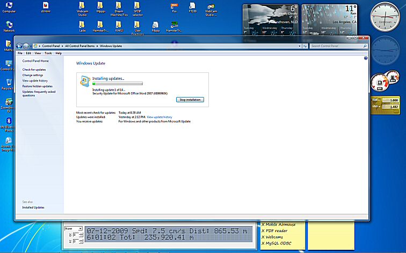The height and width of the screenshot is (253, 406).
Task: Launch the WebCam Studio shortcut with camera icon
Action: (x=211, y=9)
